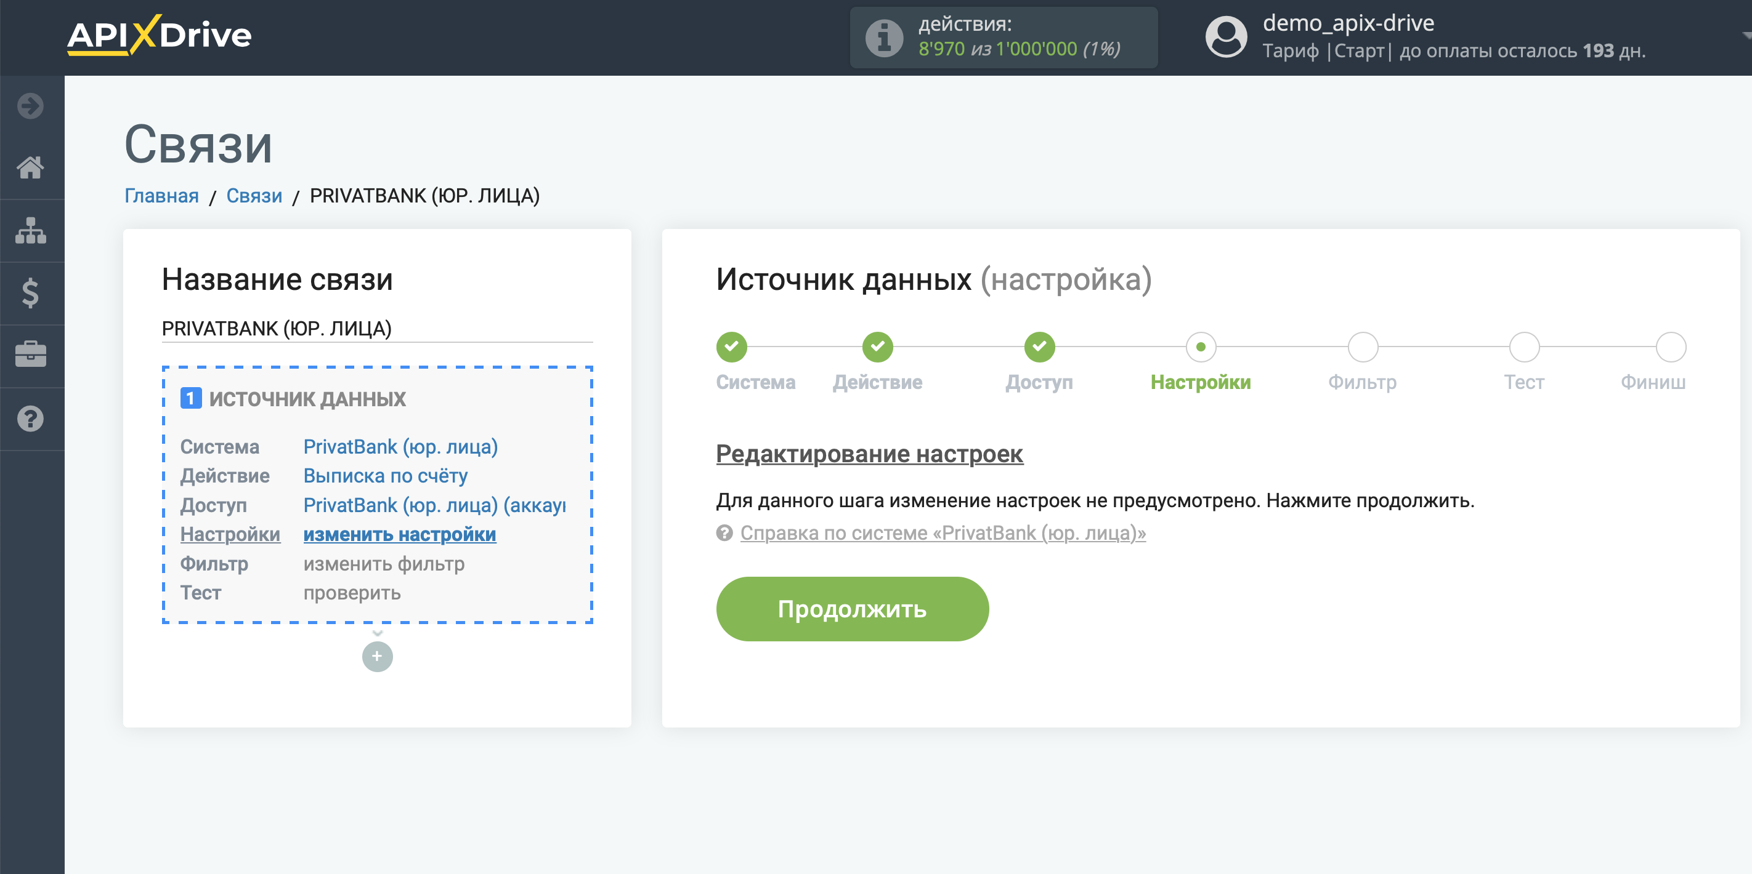Image resolution: width=1752 pixels, height=874 pixels.
Task: Click 'PrivatBank (юр. лица)' system link
Action: pyautogui.click(x=400, y=447)
